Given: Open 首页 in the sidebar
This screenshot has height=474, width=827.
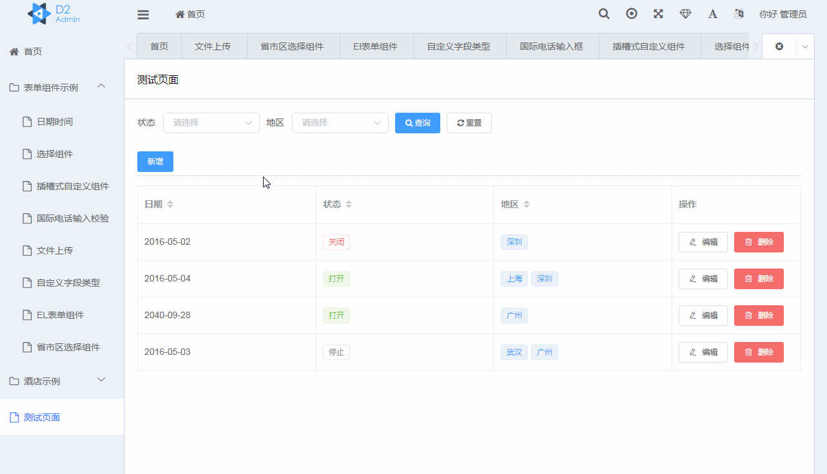Looking at the screenshot, I should pos(62,52).
